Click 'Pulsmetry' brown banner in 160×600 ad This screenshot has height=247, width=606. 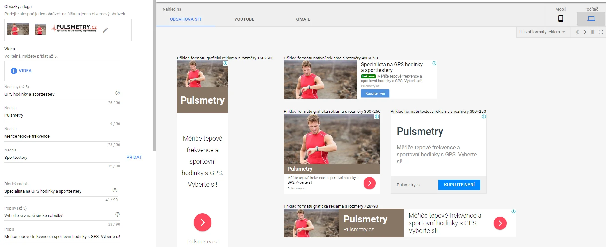pos(203,100)
